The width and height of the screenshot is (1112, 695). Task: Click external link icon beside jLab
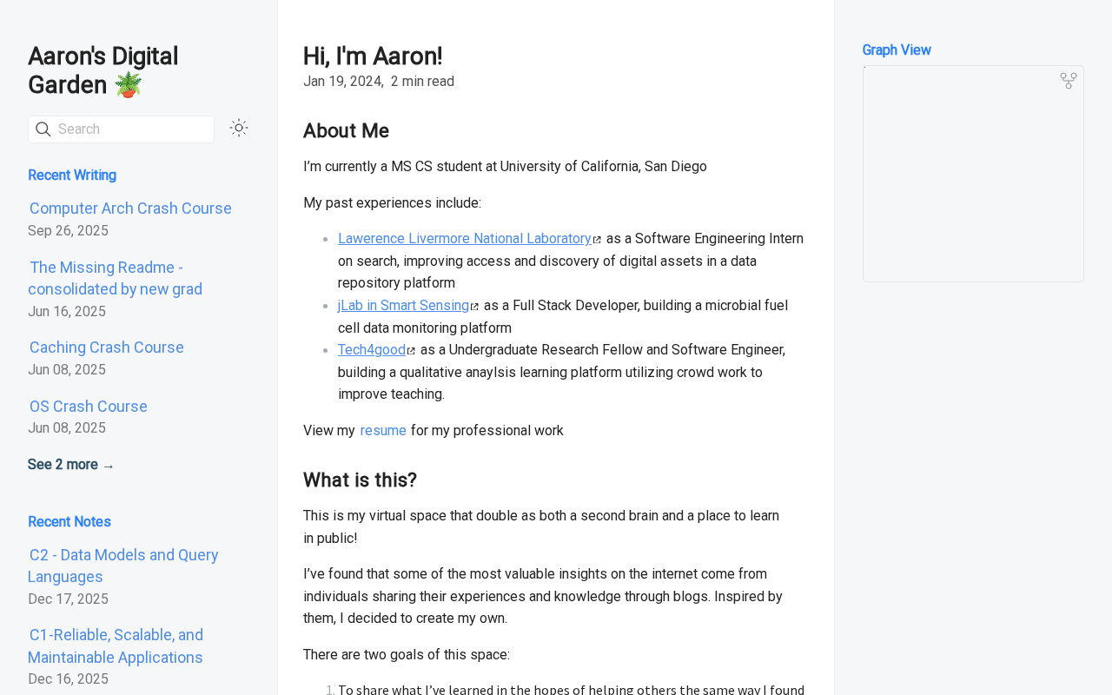pos(474,308)
